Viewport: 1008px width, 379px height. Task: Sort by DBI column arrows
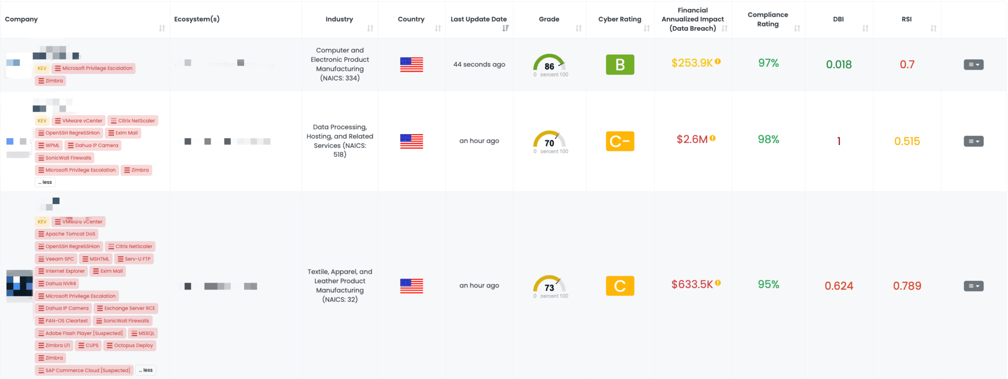click(x=865, y=29)
